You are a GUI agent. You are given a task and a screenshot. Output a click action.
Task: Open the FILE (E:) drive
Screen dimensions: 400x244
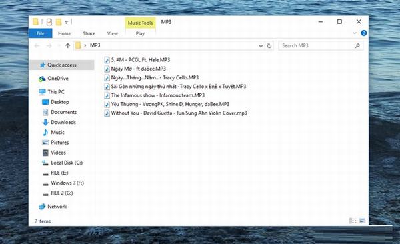coord(59,173)
